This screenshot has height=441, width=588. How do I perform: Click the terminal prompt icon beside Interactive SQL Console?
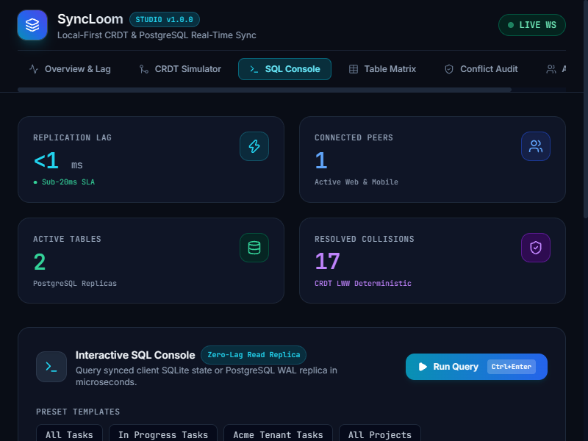coord(51,367)
